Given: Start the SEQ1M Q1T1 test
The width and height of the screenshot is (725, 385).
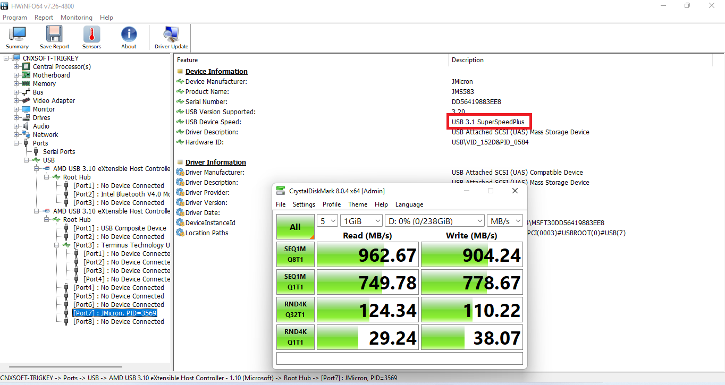Looking at the screenshot, I should click(295, 283).
